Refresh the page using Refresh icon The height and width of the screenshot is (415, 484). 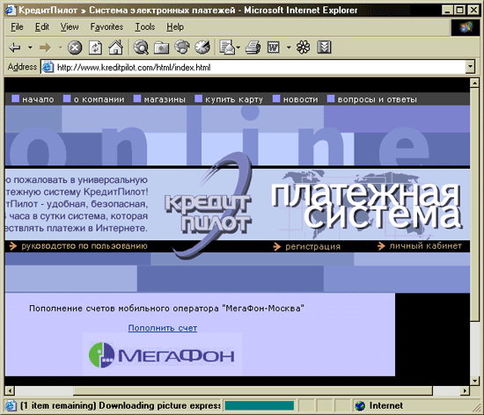(x=95, y=47)
